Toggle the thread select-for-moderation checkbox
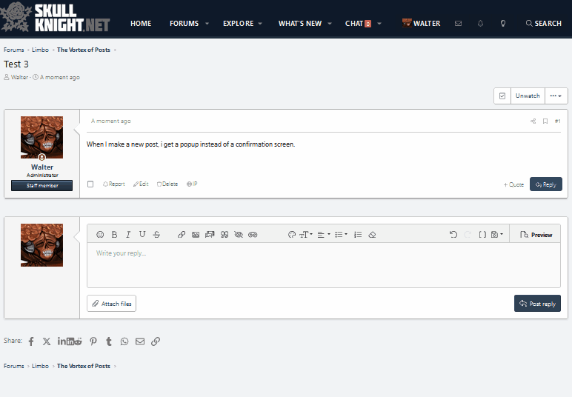The image size is (572, 397). tap(502, 96)
